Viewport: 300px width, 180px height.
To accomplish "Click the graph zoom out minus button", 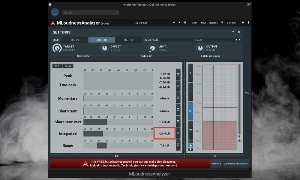I will 190,92.
